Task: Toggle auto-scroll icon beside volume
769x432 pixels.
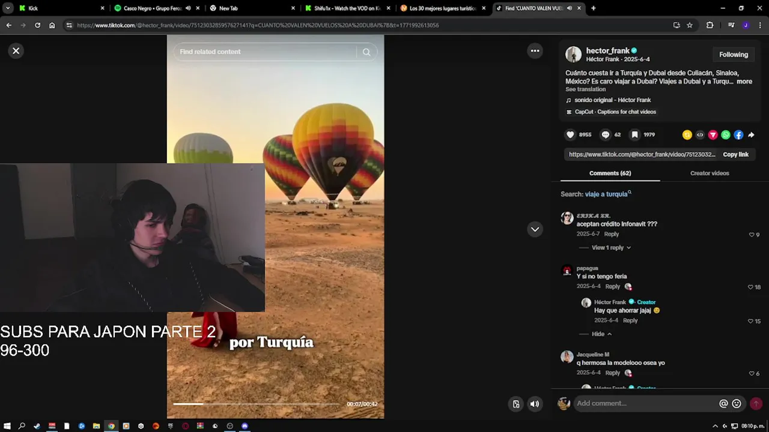Action: pos(515,404)
